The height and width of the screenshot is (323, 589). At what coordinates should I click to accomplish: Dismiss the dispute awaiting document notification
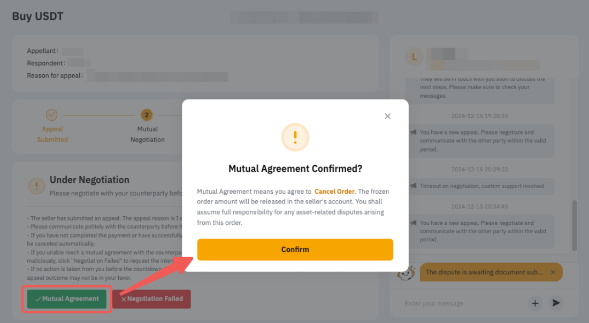click(x=553, y=272)
